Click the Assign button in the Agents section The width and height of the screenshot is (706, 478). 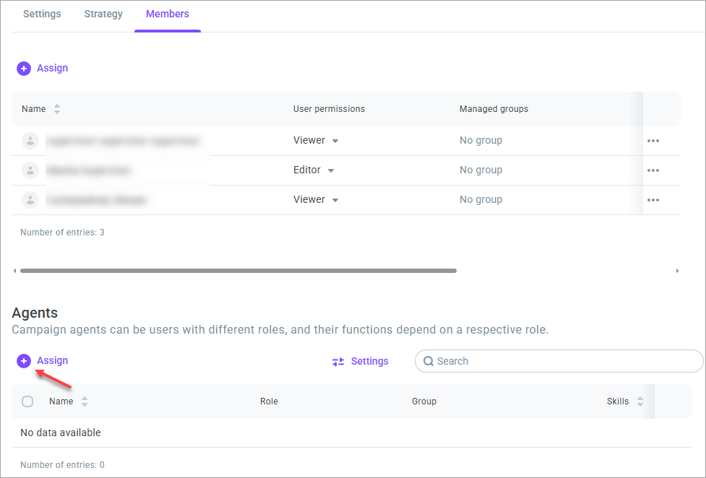pyautogui.click(x=43, y=361)
